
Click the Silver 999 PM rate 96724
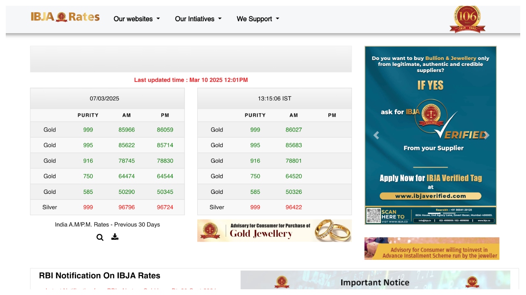(165, 207)
